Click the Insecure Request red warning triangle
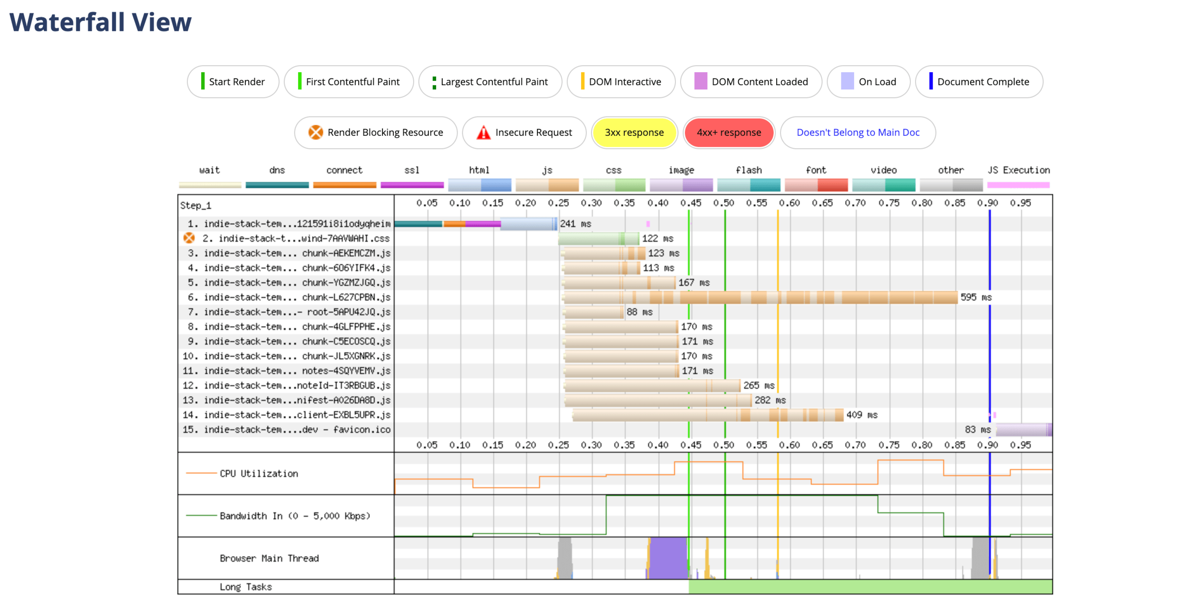Viewport: 1189px width, 601px height. coord(483,133)
